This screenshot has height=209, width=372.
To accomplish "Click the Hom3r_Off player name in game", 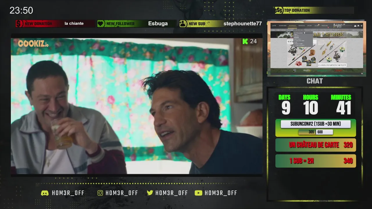I will (341, 24).
